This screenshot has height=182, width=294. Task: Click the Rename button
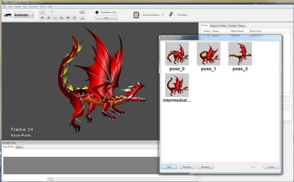point(205,167)
